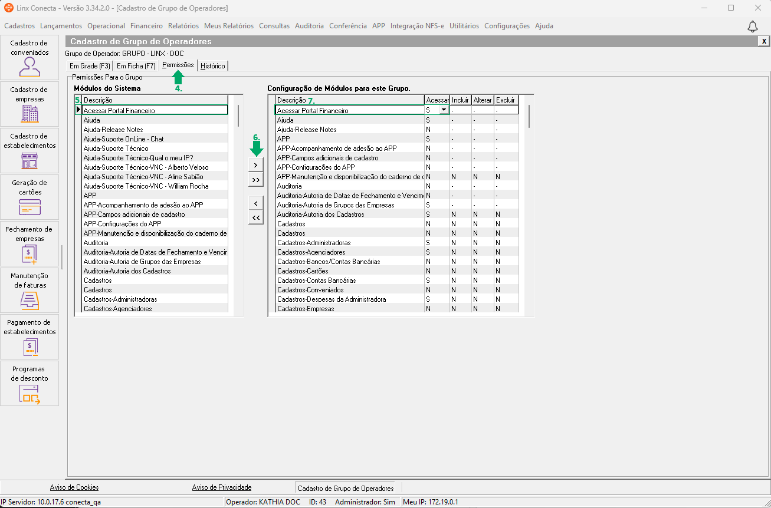Click the Excluir column header
Screen dimensions: 771x508
(x=506, y=100)
